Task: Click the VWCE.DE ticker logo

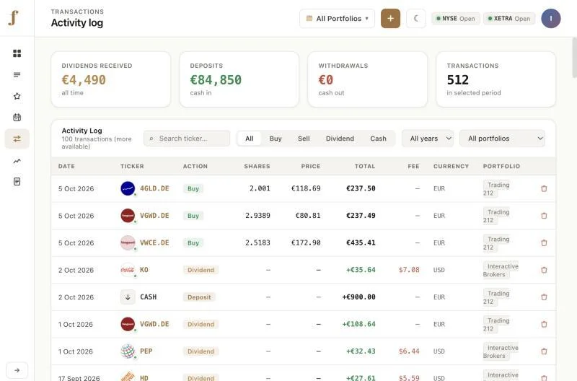Action: pyautogui.click(x=128, y=243)
